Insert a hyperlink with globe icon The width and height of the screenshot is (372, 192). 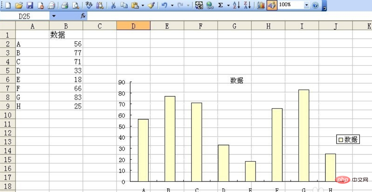(210, 5)
